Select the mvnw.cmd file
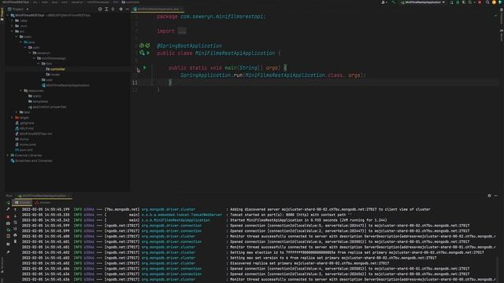 [28, 145]
